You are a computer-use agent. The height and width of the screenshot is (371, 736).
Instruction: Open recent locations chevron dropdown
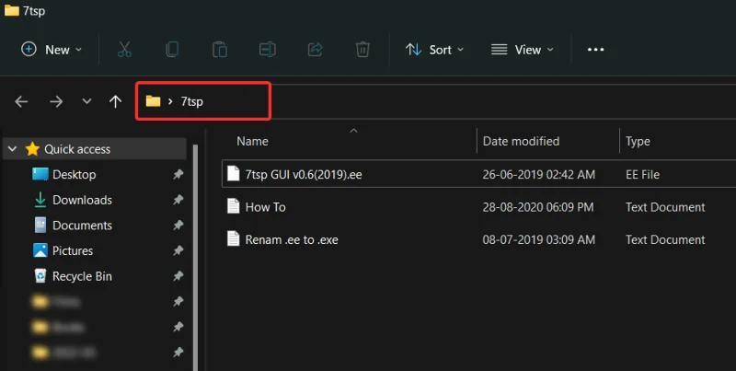point(86,101)
